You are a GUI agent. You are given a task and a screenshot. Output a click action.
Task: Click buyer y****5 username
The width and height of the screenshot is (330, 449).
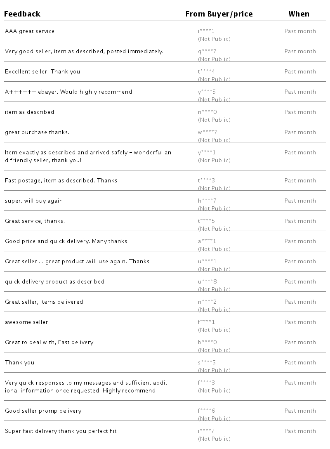click(x=207, y=92)
